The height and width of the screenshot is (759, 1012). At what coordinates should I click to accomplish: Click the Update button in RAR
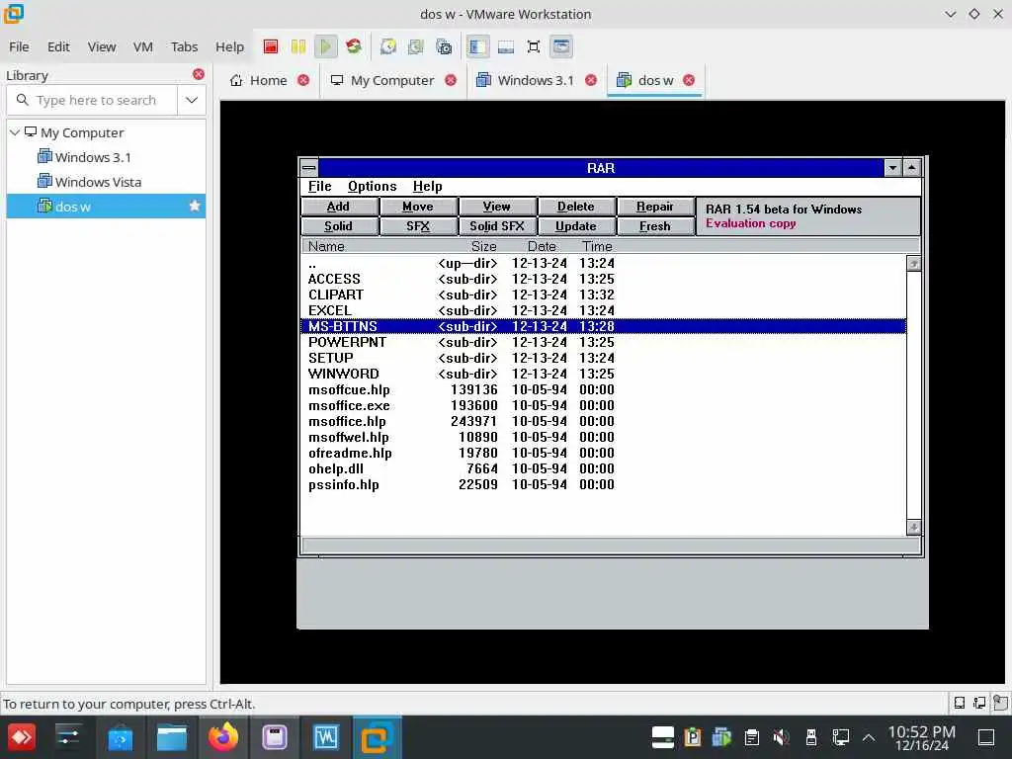pyautogui.click(x=576, y=226)
